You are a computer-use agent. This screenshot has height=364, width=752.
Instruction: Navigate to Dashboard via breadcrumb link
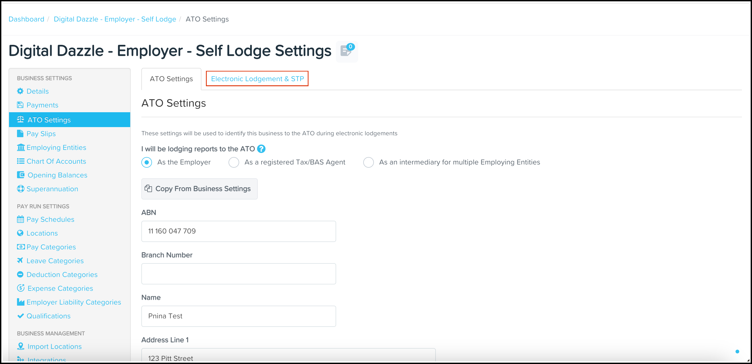coord(26,19)
